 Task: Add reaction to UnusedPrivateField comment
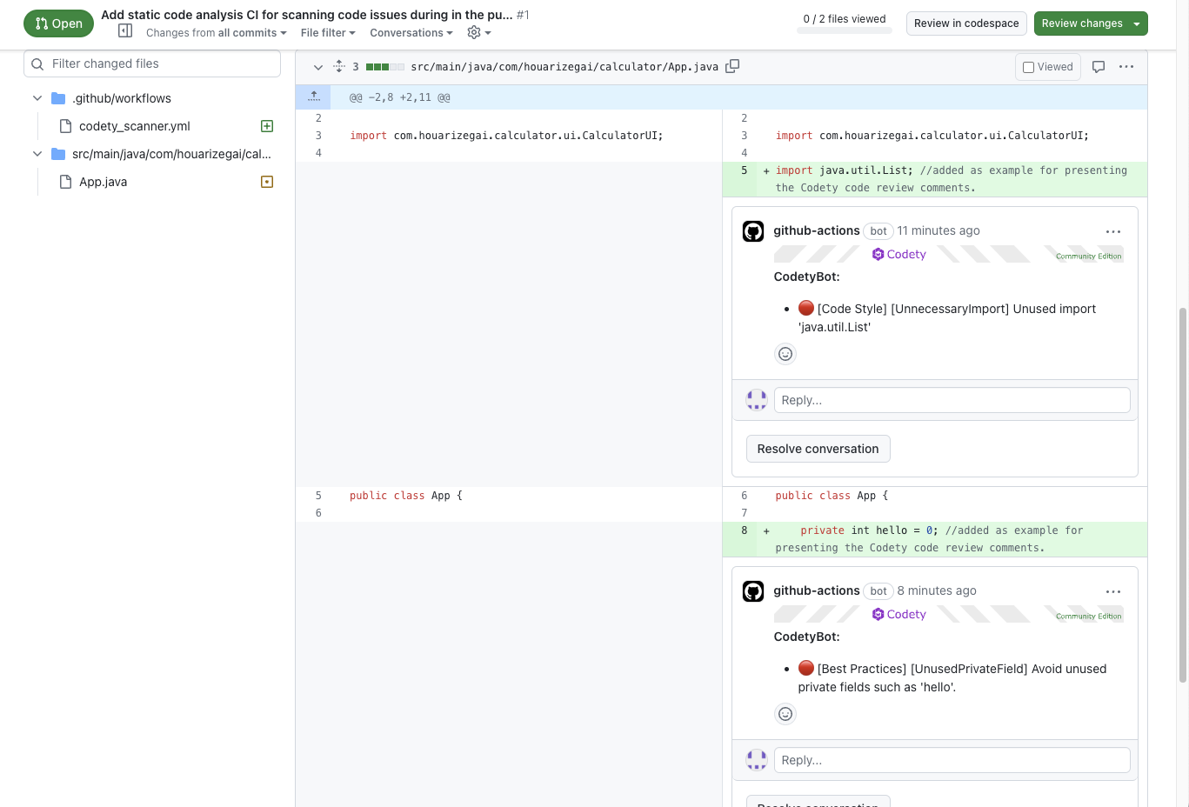(x=785, y=714)
